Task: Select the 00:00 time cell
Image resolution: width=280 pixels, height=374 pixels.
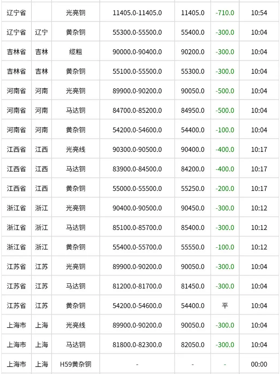Action: pyautogui.click(x=259, y=364)
